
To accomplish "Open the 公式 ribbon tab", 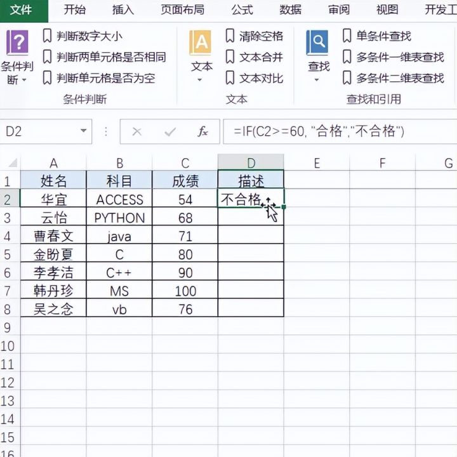I will tap(242, 10).
